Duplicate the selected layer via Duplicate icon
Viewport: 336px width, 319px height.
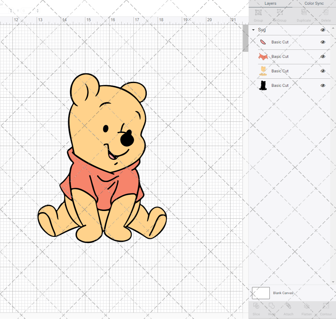(x=304, y=12)
